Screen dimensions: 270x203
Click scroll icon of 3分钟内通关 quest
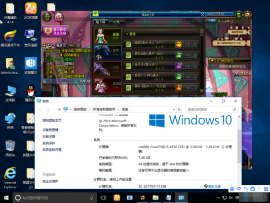click(129, 77)
